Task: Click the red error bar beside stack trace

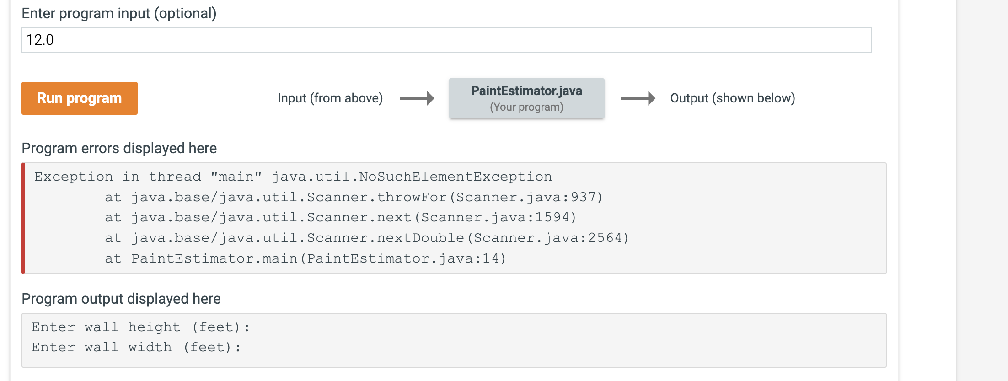Action: (23, 218)
